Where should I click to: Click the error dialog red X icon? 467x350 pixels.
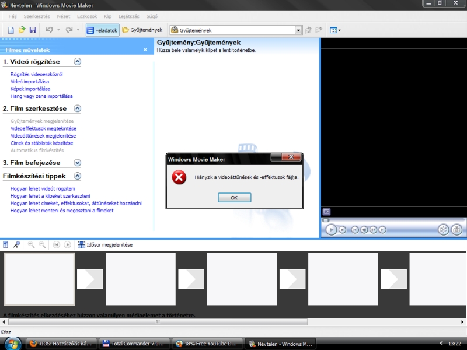pyautogui.click(x=179, y=177)
